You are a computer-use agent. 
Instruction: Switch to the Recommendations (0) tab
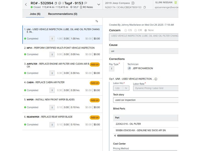(63, 14)
